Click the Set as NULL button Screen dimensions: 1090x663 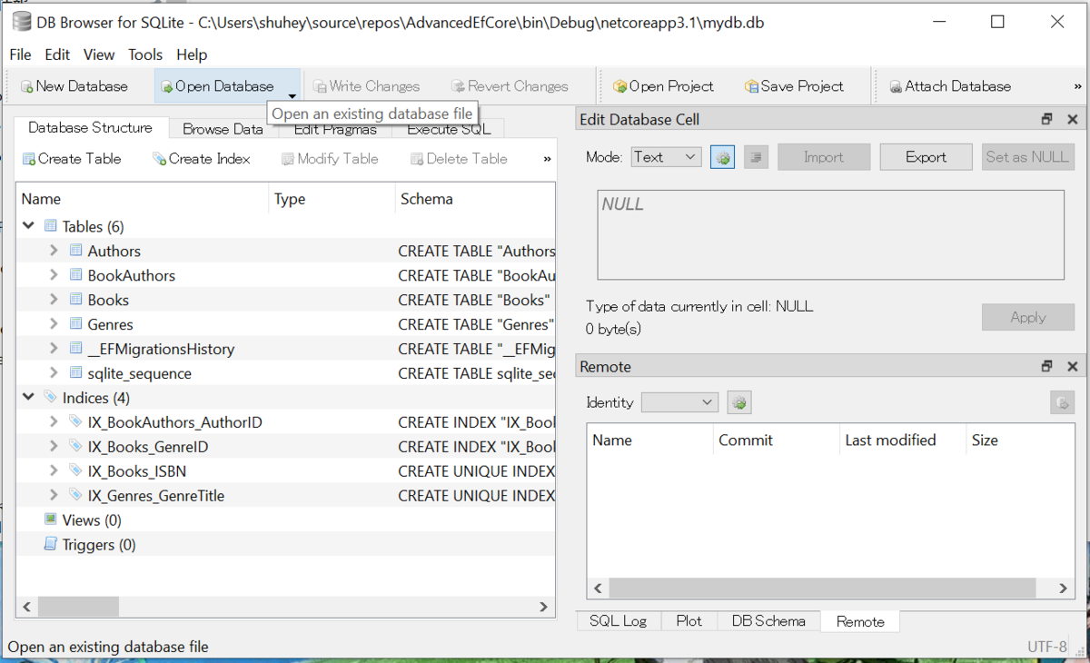[1027, 157]
